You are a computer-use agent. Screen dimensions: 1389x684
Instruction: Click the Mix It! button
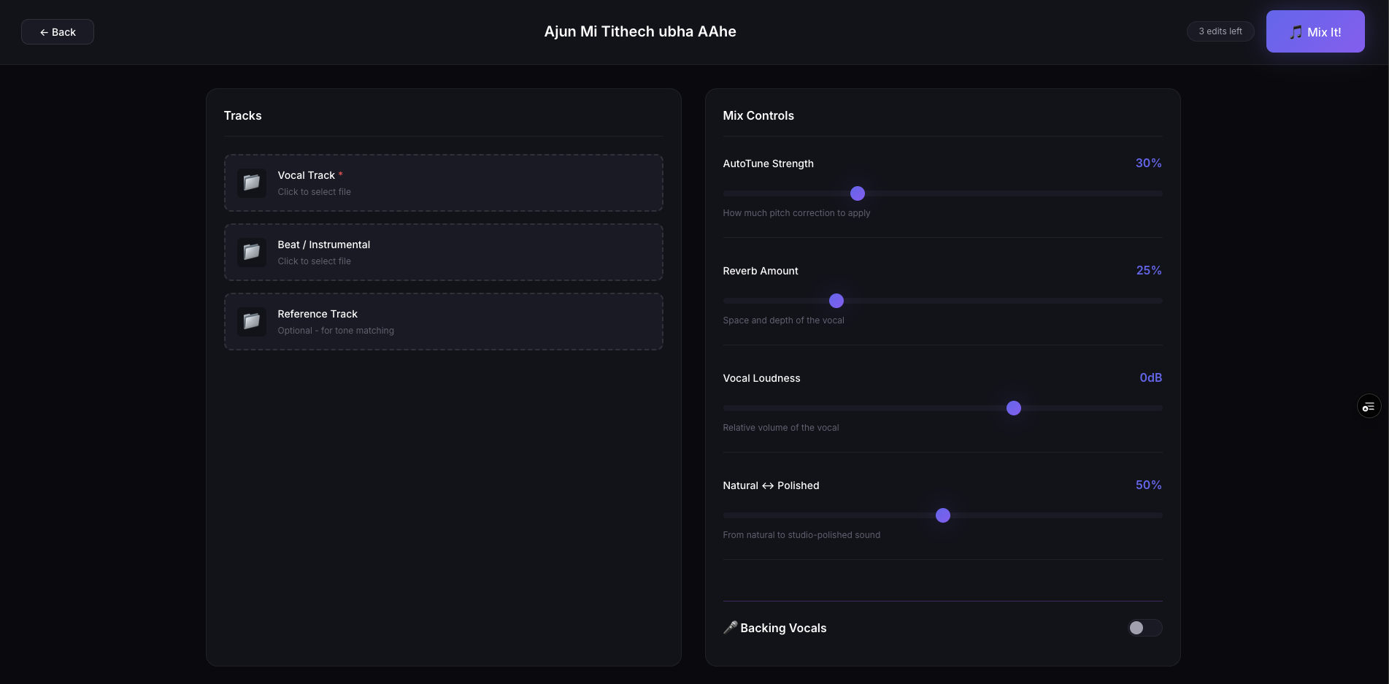pos(1315,31)
